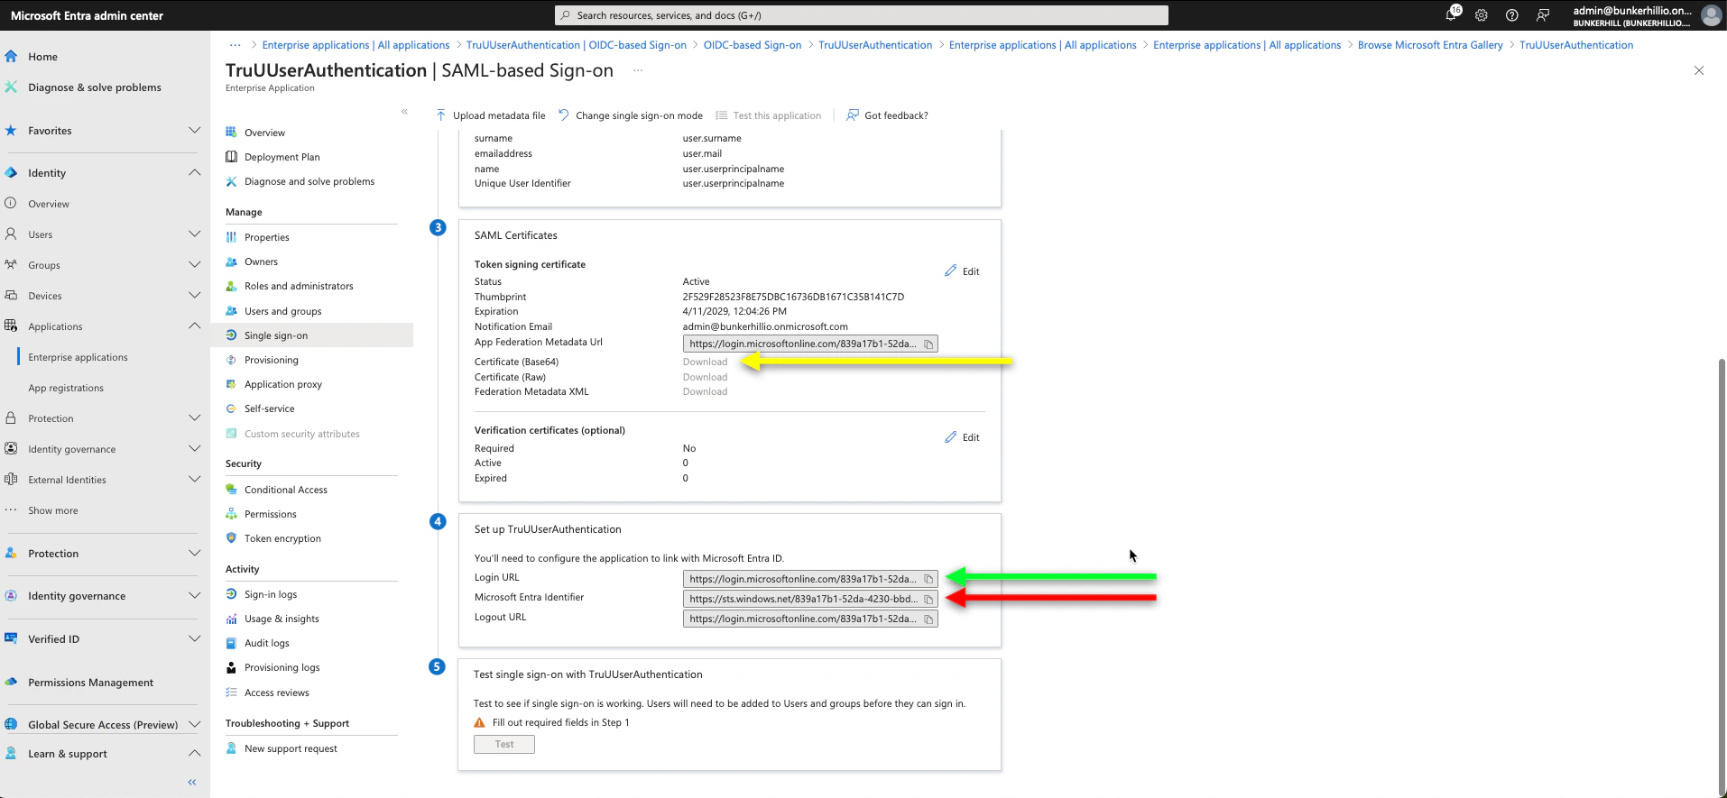Expand External Identities section
Screen dimensions: 1727x798
coord(194,480)
